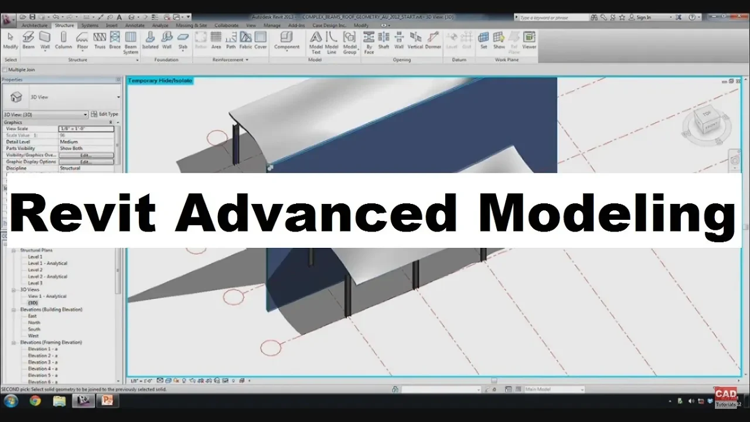Click Edit for Graphic Display Options
750x422 pixels.
86,162
